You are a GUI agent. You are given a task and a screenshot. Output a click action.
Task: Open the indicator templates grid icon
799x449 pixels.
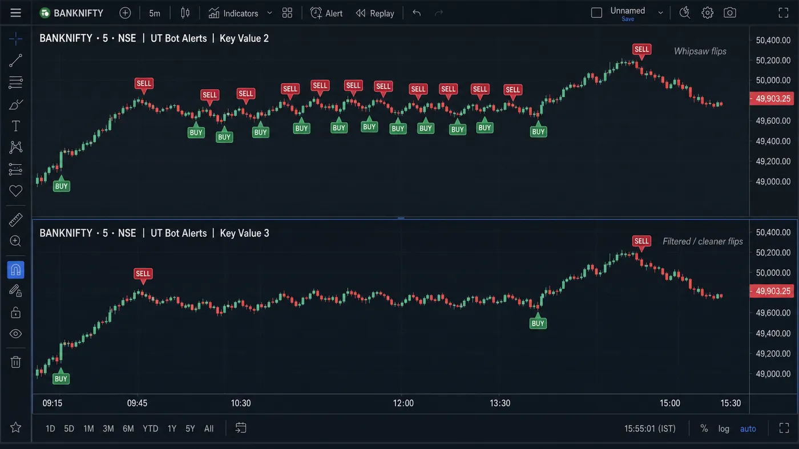pos(287,13)
